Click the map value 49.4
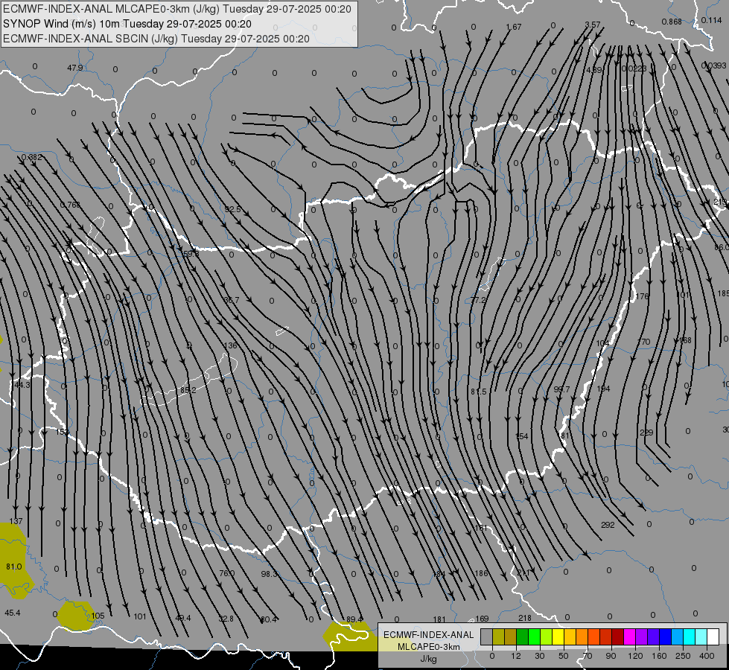Viewport: 729px width, 670px height. point(183,618)
